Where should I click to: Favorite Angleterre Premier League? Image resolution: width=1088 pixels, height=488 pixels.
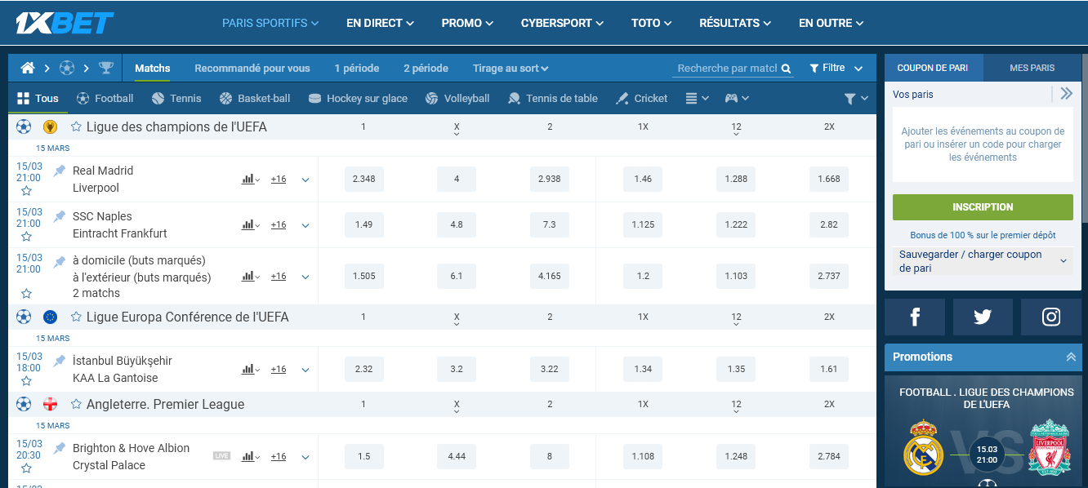click(x=76, y=404)
